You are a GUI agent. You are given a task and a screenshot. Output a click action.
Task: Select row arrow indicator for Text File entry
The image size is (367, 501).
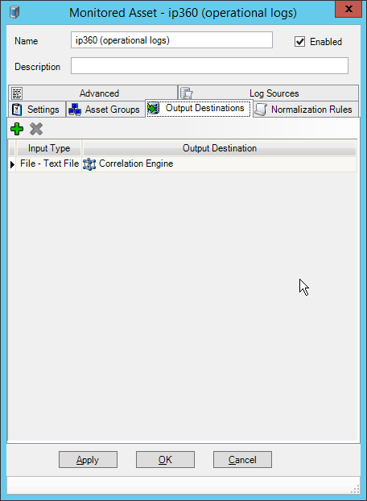(x=12, y=164)
